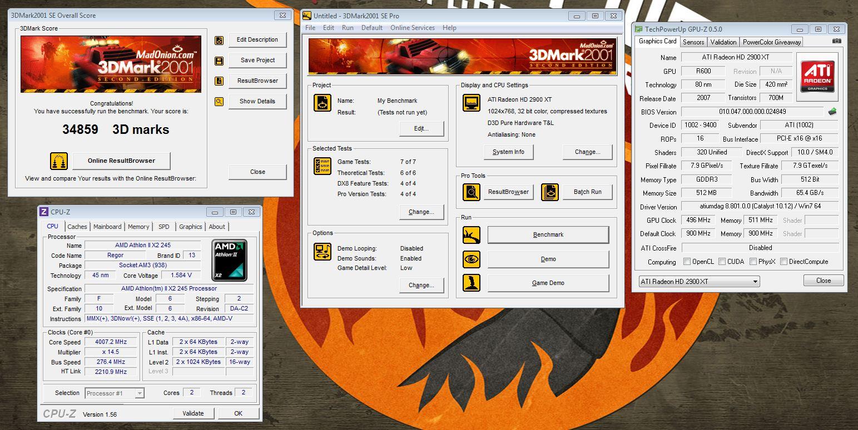Toggle the OpenCL checkbox in GPU-Z

687,262
